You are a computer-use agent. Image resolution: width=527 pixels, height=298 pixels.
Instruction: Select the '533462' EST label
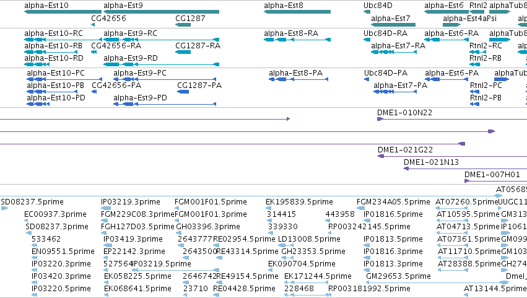click(46, 239)
